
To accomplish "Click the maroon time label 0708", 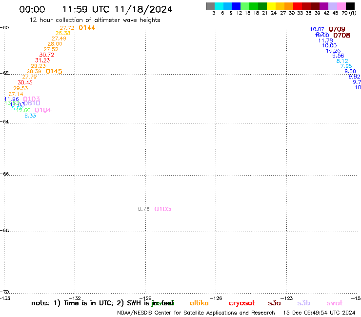I will point(341,35).
